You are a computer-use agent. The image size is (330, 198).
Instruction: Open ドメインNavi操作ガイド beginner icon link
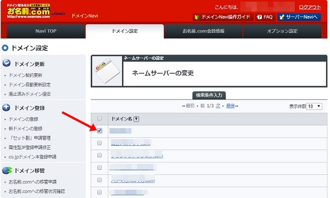tap(223, 17)
